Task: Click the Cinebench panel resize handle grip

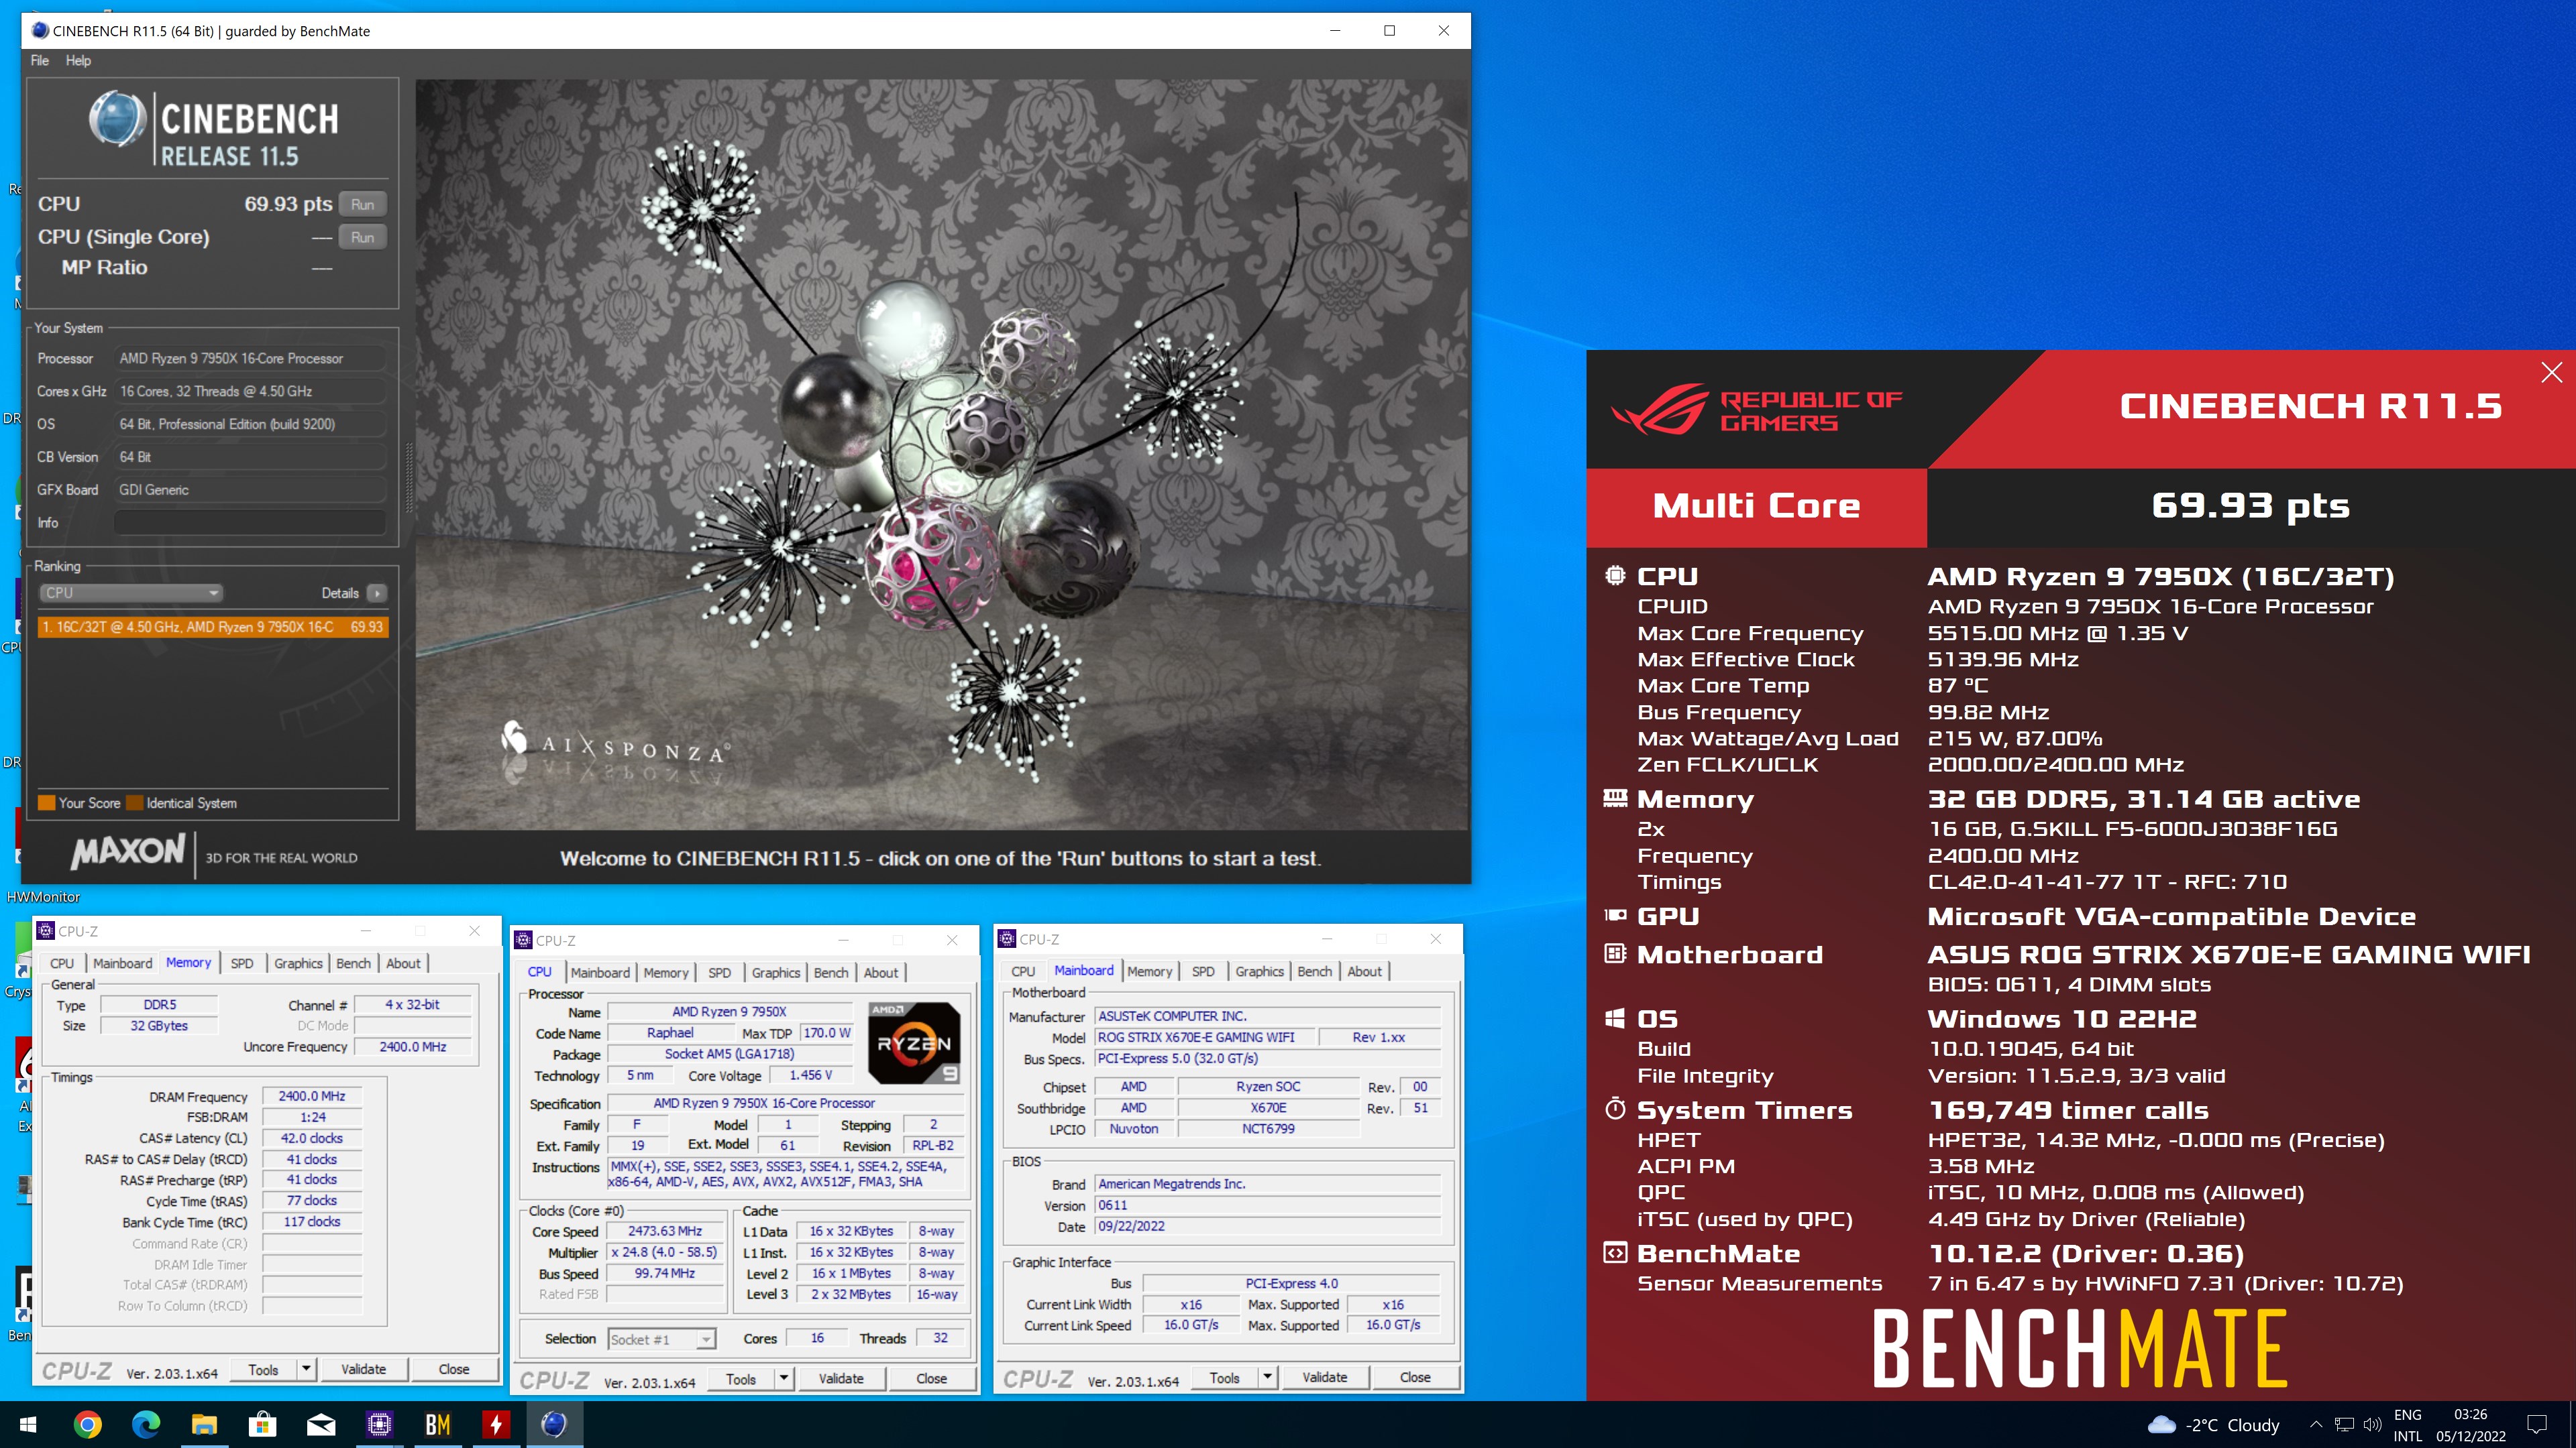Action: [x=408, y=478]
